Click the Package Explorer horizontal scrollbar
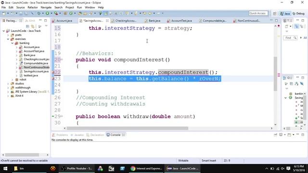The image size is (308, 173). click(x=22, y=155)
